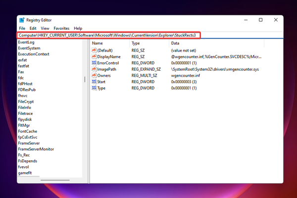This screenshot has width=297, height=198.
Task: Select the FileCrypt key in the tree
Action: point(26,101)
